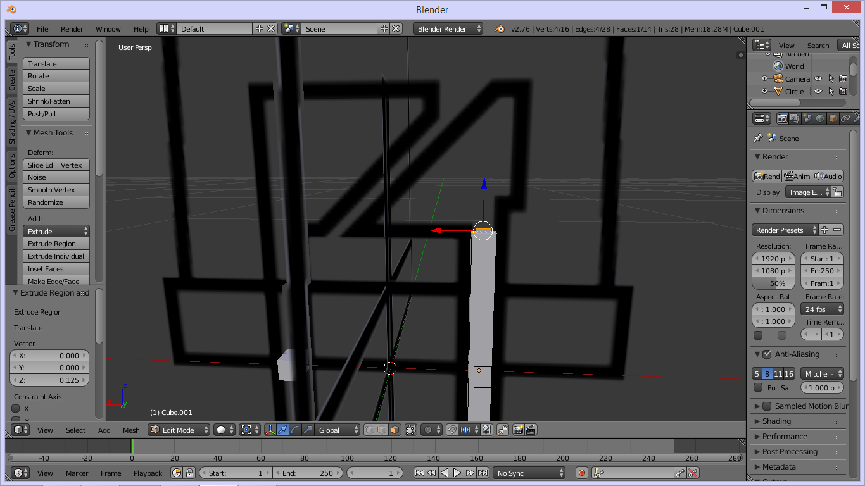865x486 pixels.
Task: Toggle Circle selectability arrow in outliner
Action: pos(831,91)
